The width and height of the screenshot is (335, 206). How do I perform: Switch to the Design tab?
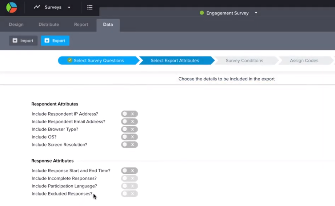(x=16, y=25)
